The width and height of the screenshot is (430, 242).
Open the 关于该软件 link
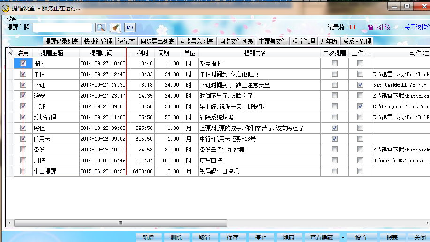[417, 28]
